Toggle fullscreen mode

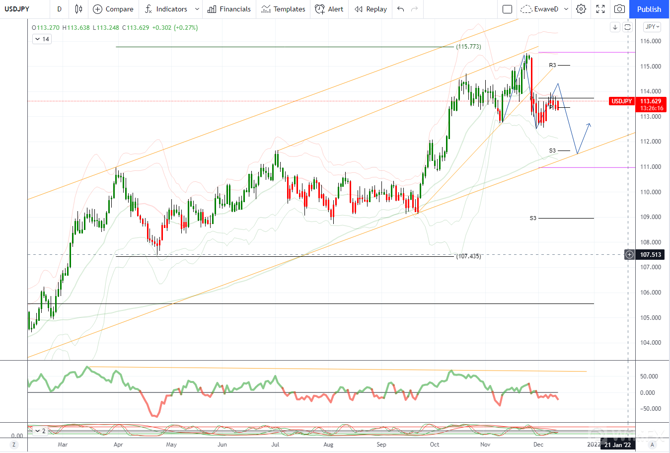(600, 9)
